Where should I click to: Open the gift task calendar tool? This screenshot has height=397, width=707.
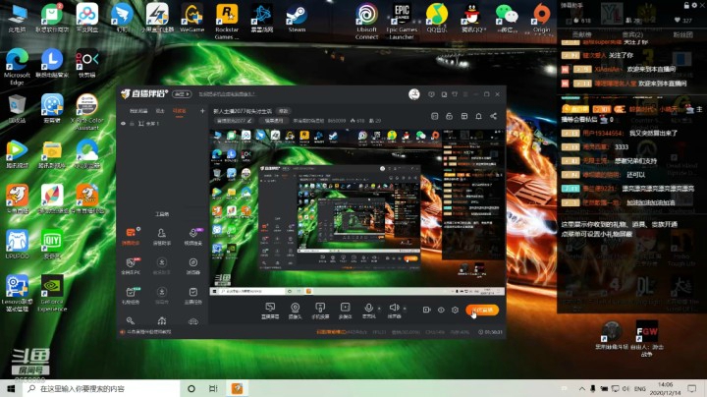[x=131, y=296]
